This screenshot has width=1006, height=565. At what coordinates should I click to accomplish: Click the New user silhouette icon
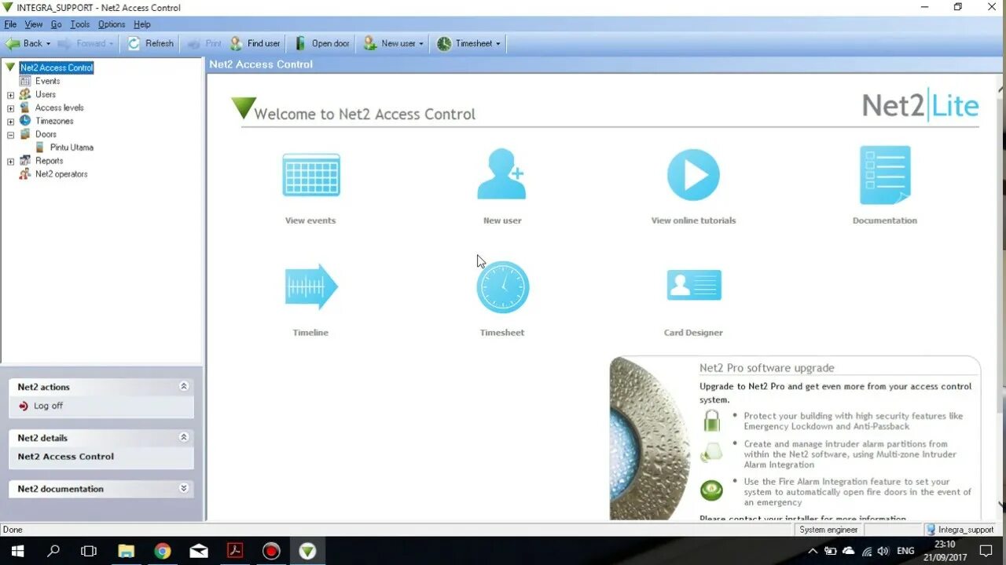click(x=501, y=174)
